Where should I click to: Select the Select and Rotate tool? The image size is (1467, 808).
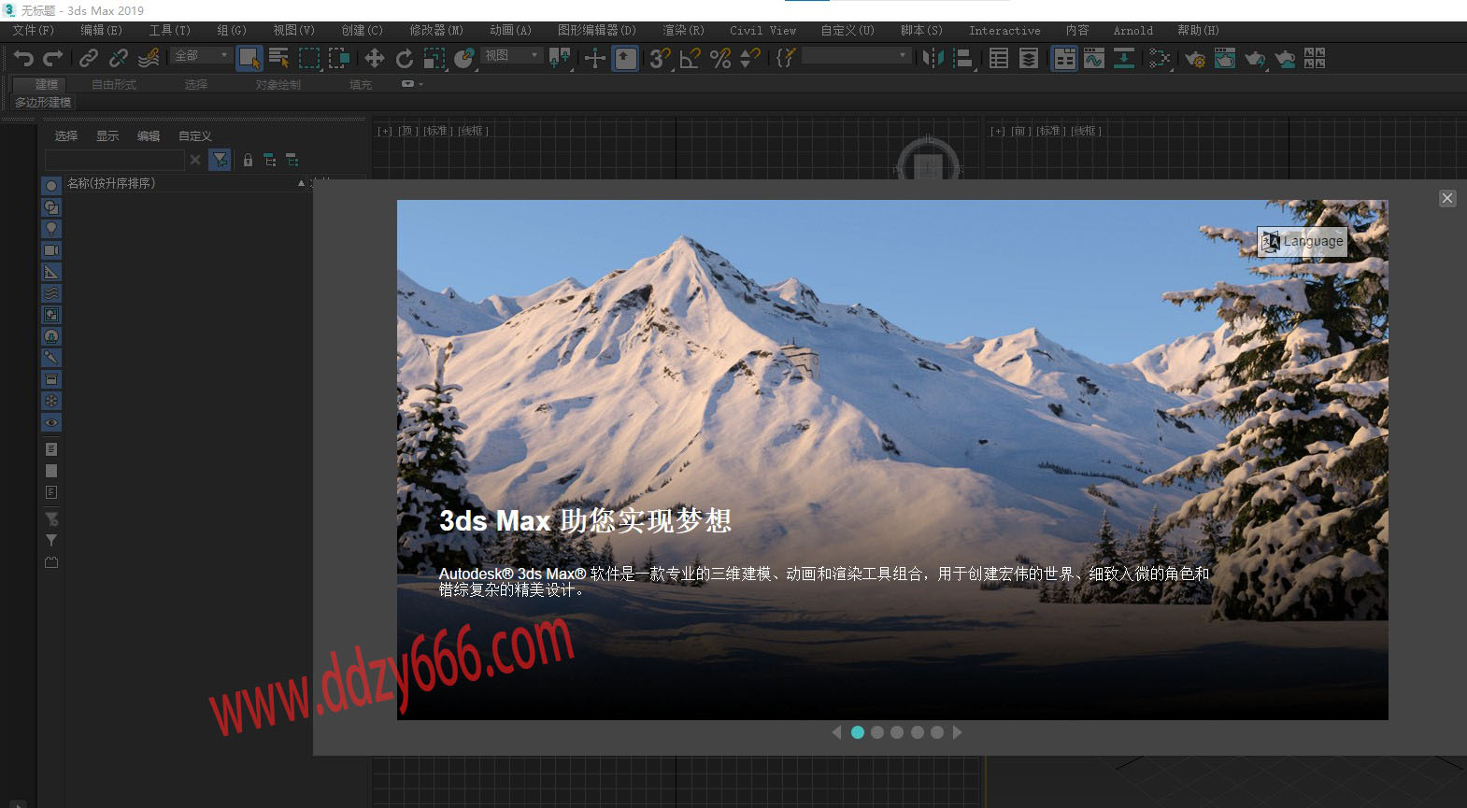click(x=405, y=59)
